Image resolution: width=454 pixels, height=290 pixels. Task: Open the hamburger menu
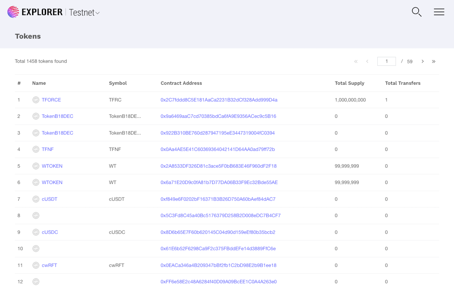(439, 12)
